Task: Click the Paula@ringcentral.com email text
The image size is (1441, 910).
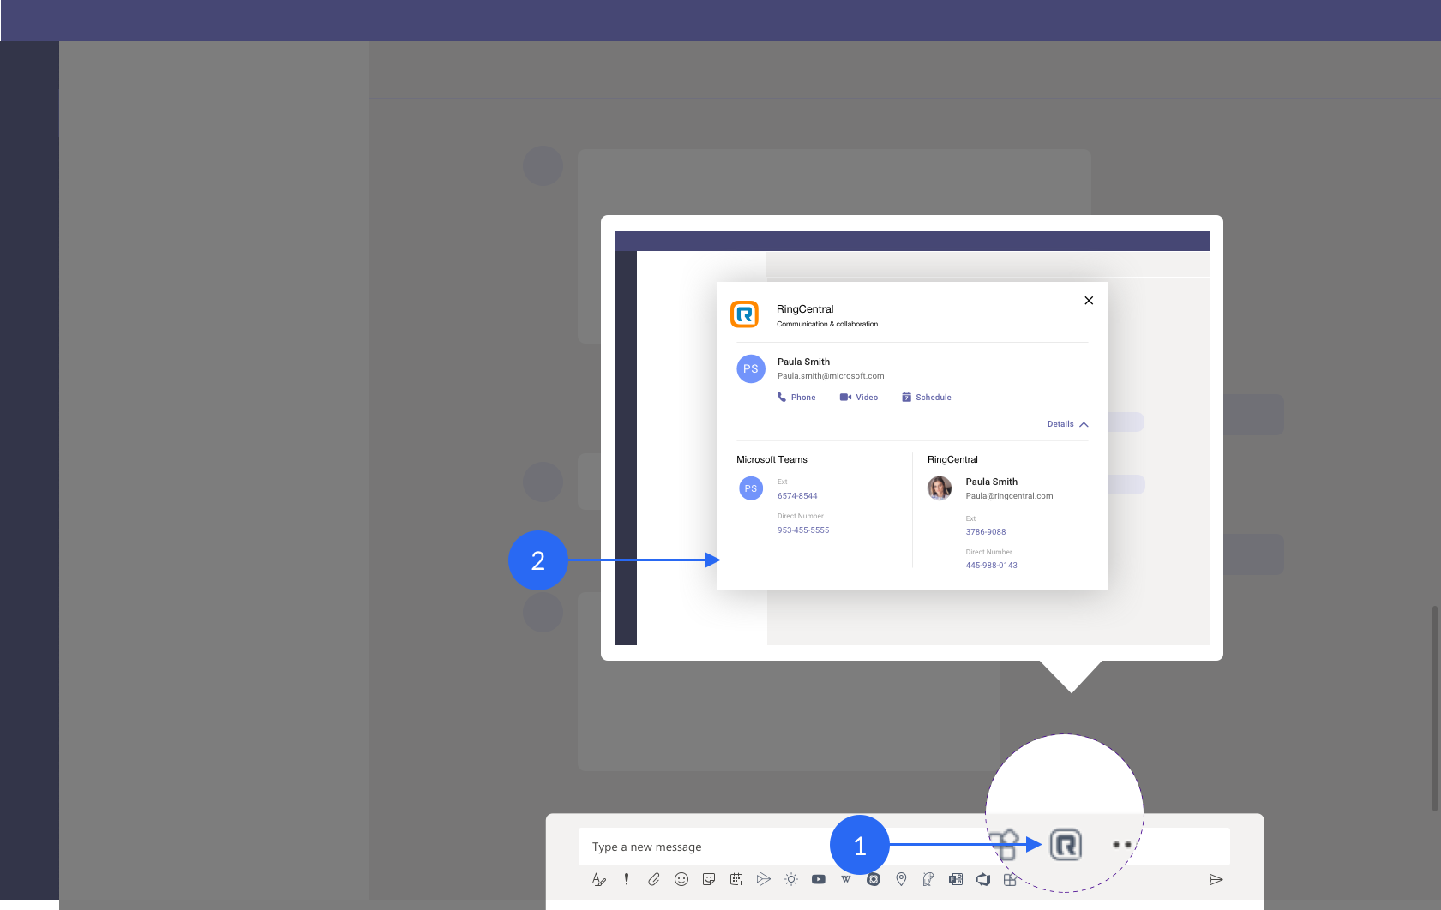Action: click(x=1010, y=496)
